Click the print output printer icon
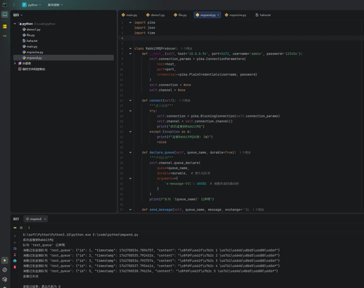The width and height of the screenshot is (364, 288). pyautogui.click(x=15, y=261)
